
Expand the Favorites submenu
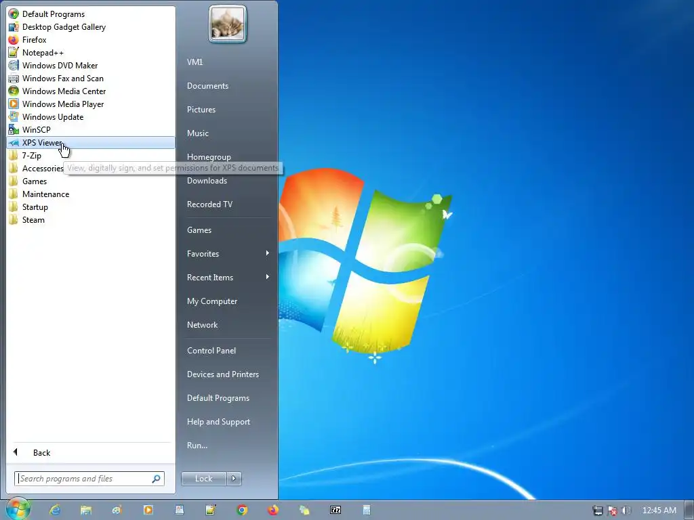point(226,254)
